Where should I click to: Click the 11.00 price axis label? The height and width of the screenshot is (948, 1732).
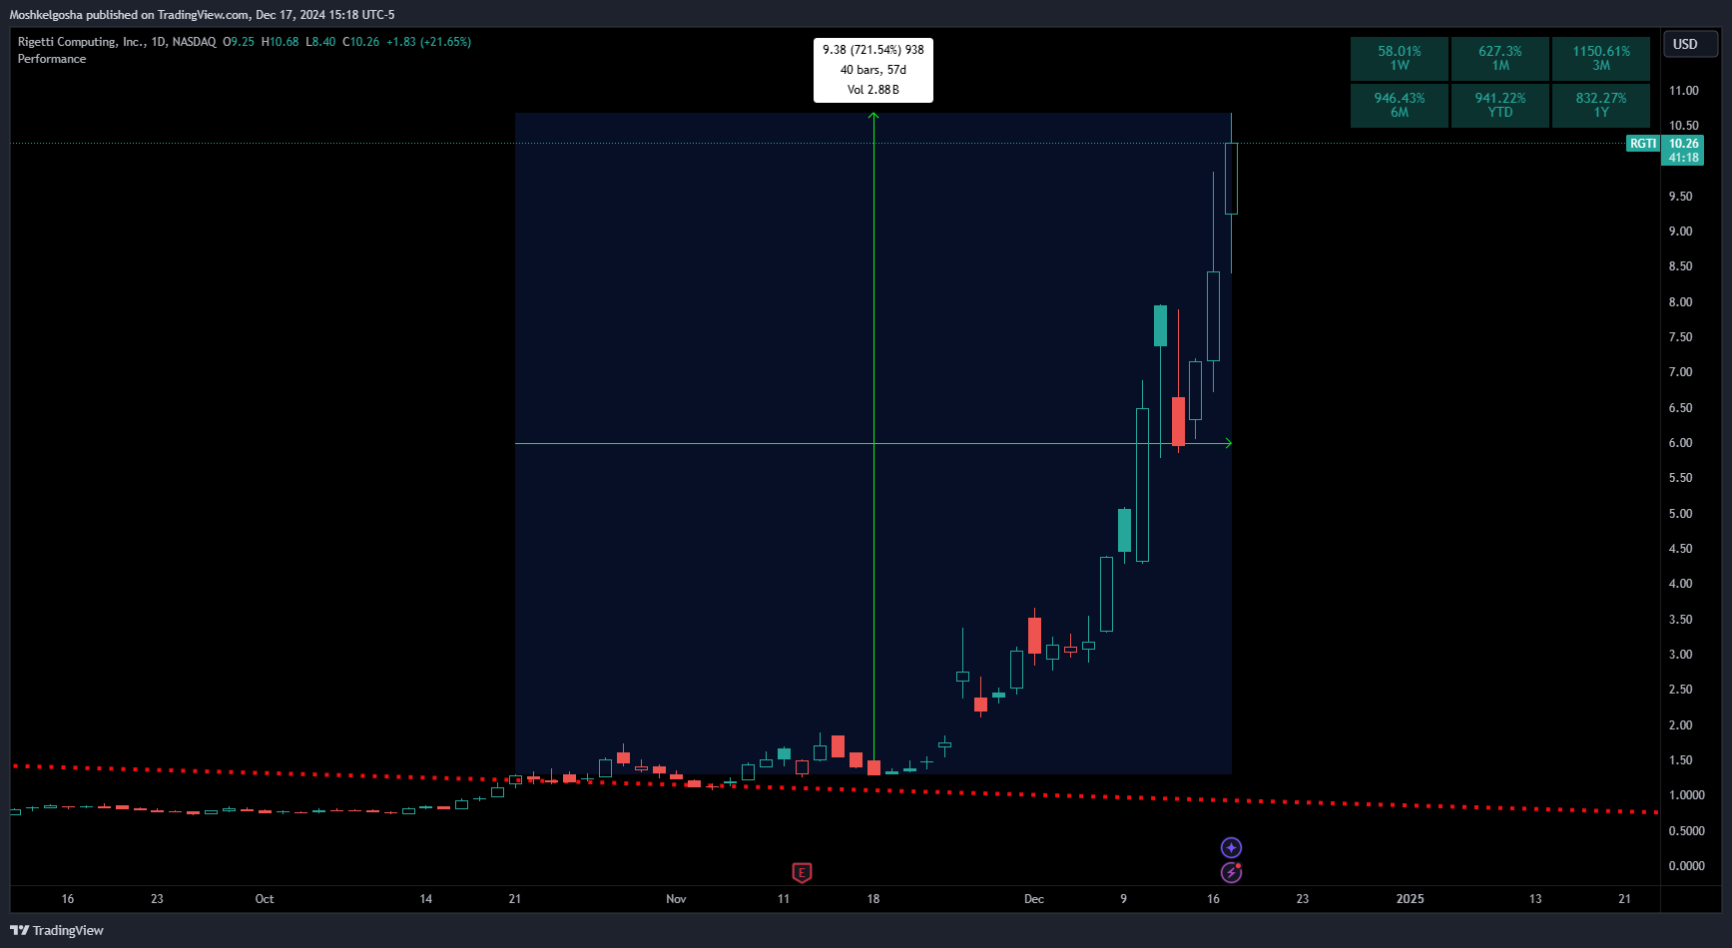(1683, 91)
